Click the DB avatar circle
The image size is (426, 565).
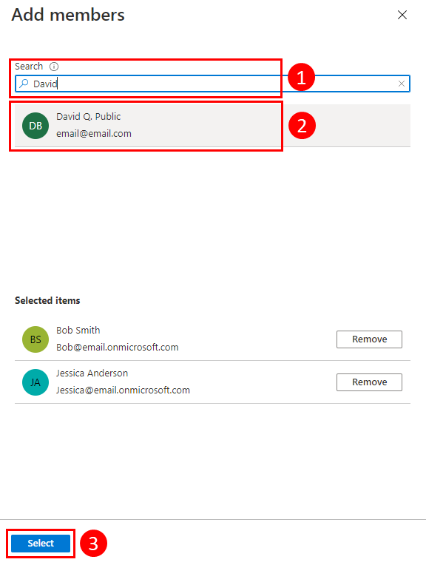(35, 126)
